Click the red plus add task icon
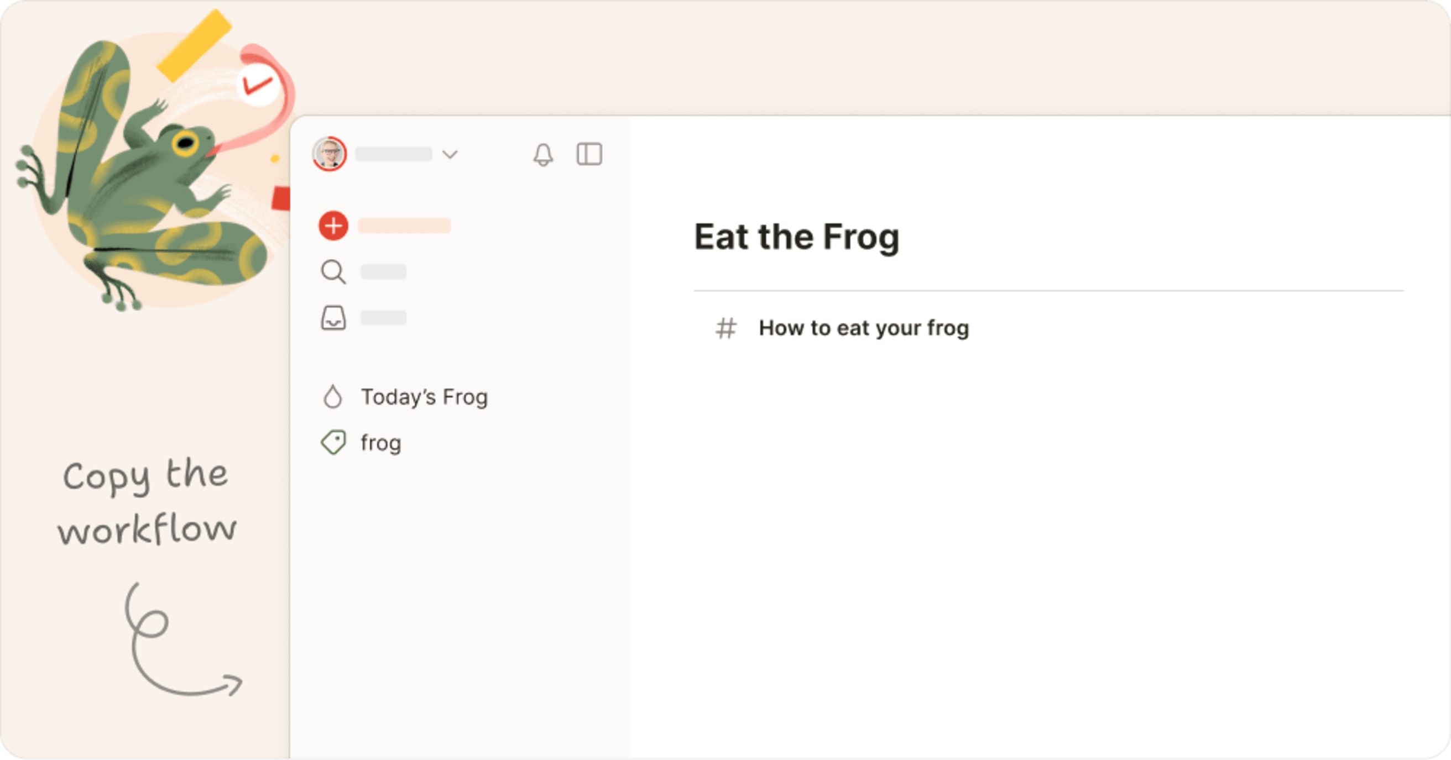Screen dimensions: 1451x760 pos(333,226)
